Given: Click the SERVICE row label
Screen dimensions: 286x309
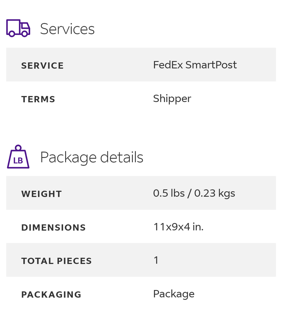Looking at the screenshot, I should click(x=42, y=65).
